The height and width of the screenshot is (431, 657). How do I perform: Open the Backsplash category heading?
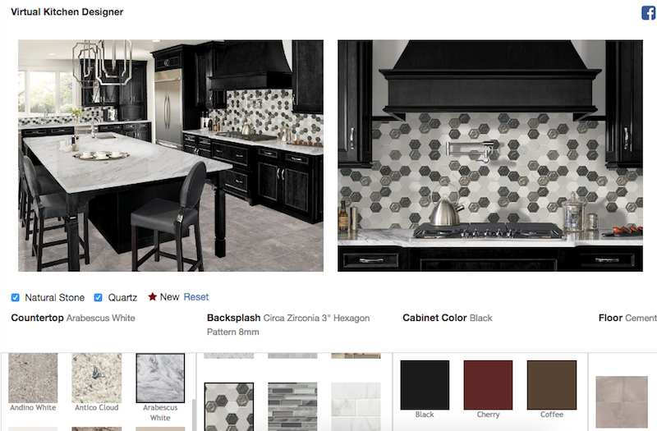(234, 318)
